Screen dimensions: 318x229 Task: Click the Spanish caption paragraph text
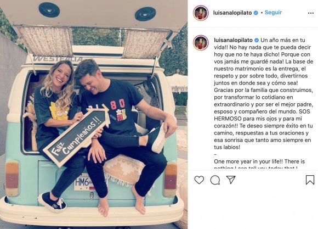click(263, 94)
